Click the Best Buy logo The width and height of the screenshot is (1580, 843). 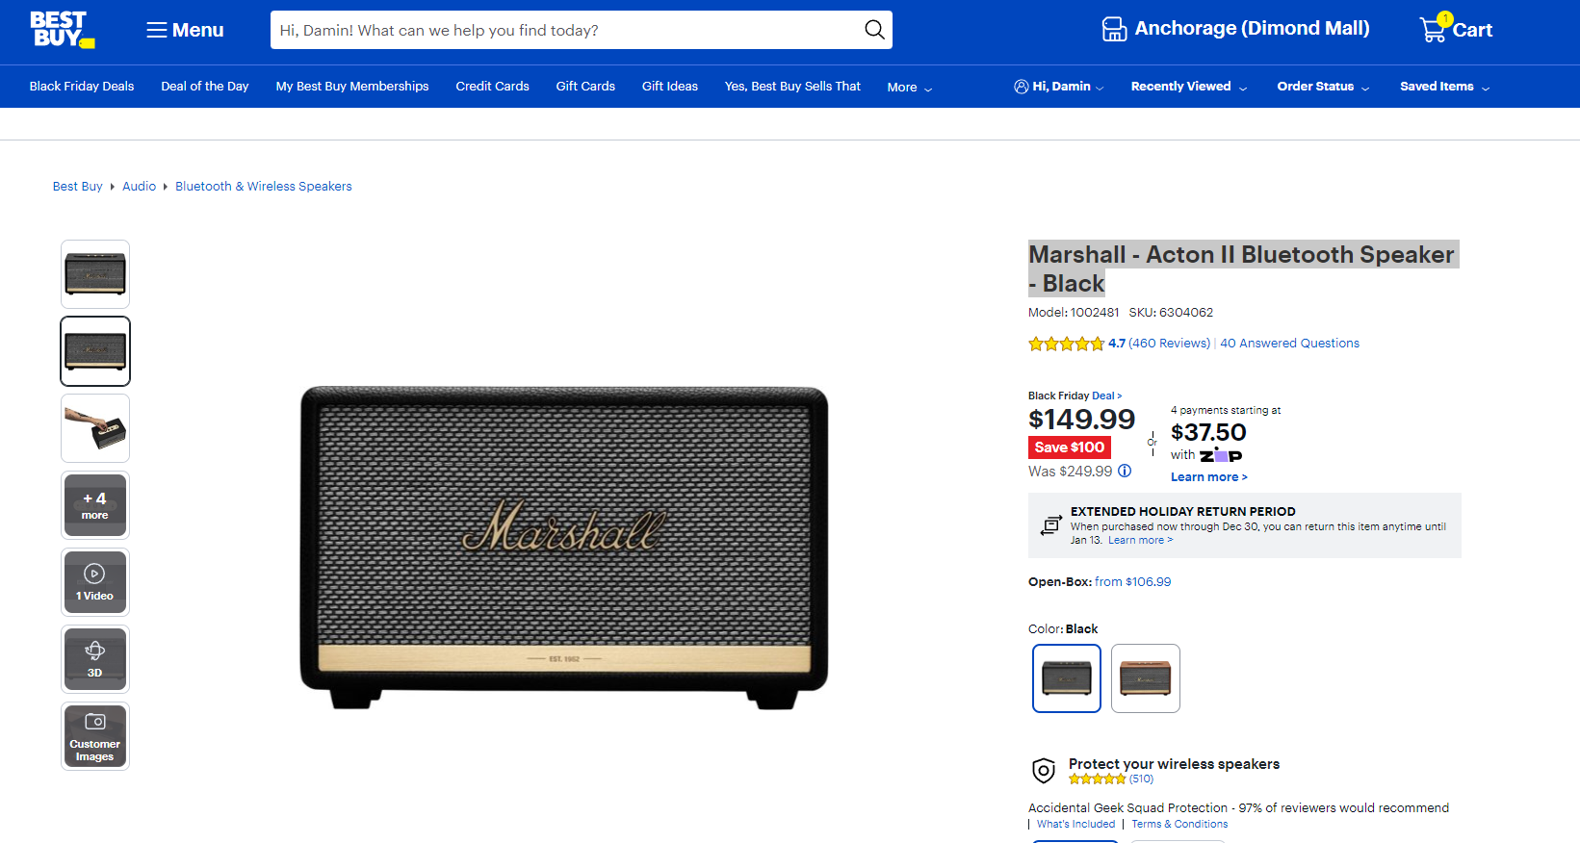[62, 30]
